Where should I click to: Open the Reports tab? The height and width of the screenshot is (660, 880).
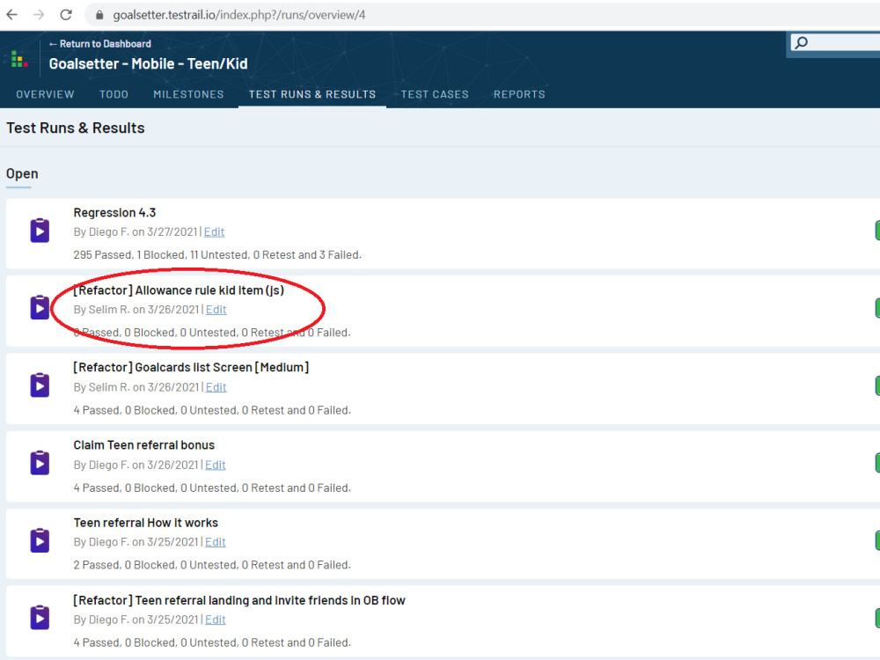click(x=519, y=94)
